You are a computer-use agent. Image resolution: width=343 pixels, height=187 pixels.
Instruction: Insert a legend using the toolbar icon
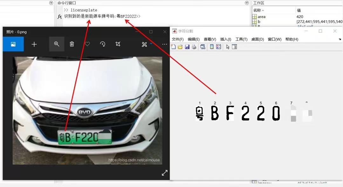pyautogui.click(x=218, y=47)
